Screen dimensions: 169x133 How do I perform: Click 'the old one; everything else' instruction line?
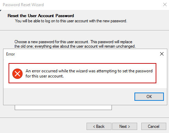[x=75, y=46]
